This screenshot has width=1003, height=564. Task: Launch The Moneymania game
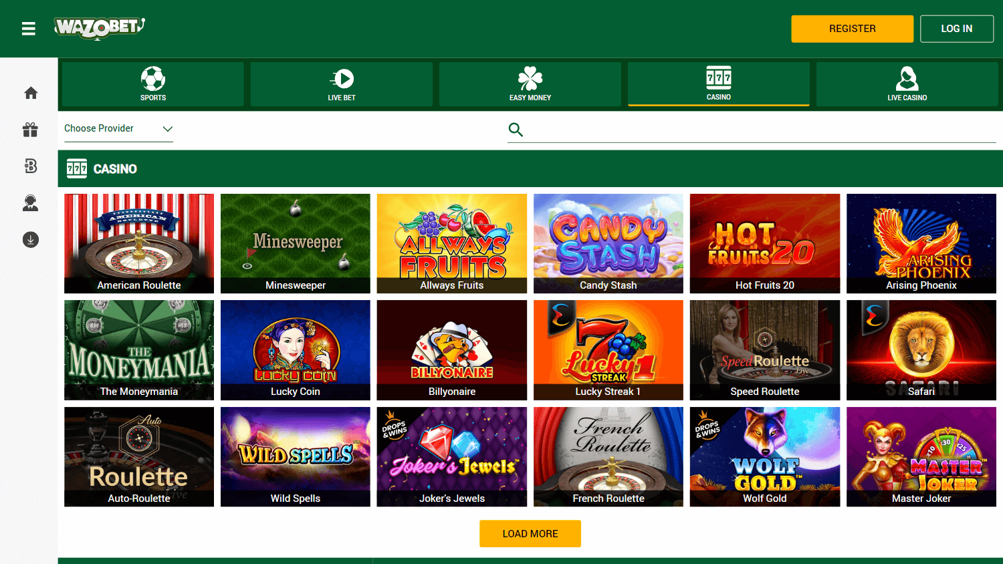click(139, 350)
